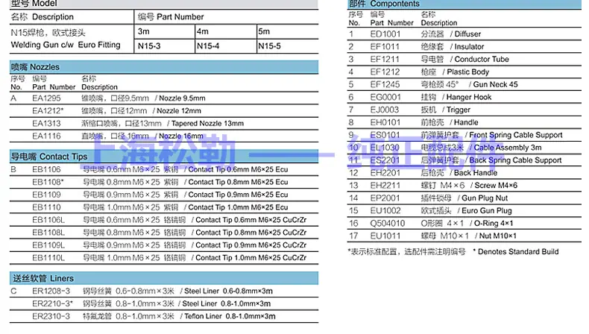Click the 送丝软管 Liners section header

point(42,278)
